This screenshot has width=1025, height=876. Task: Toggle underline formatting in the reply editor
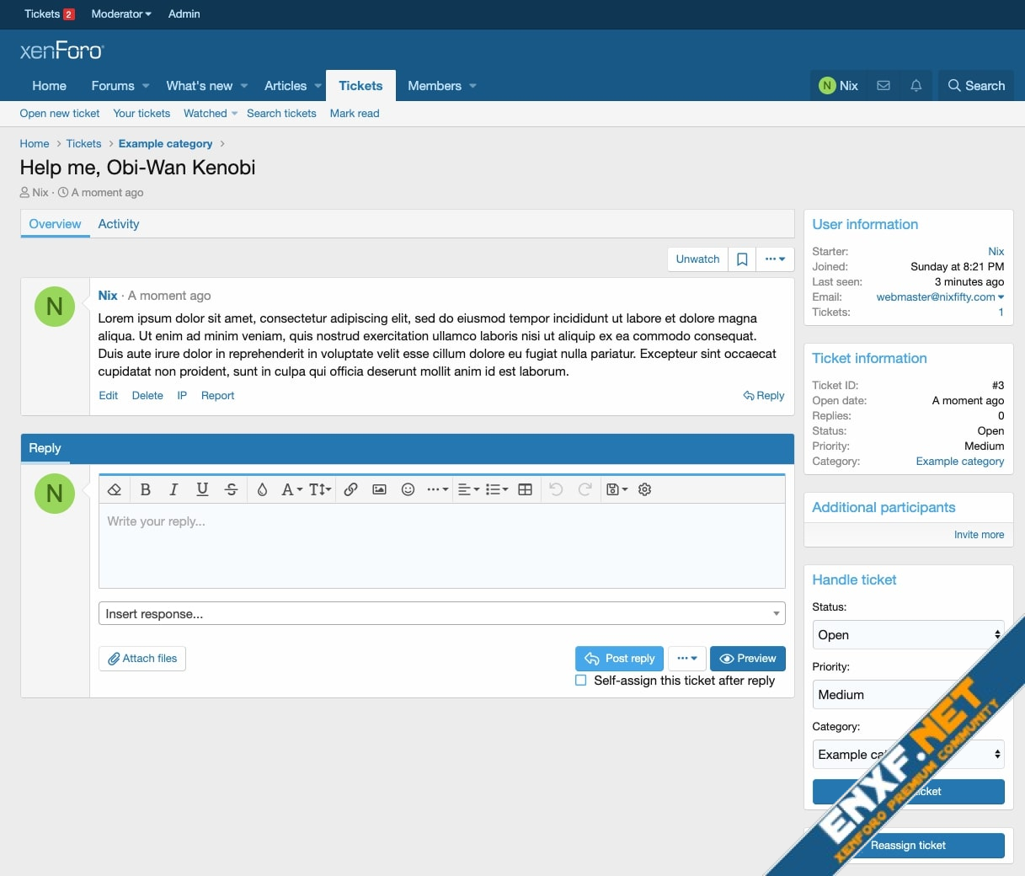click(x=202, y=489)
